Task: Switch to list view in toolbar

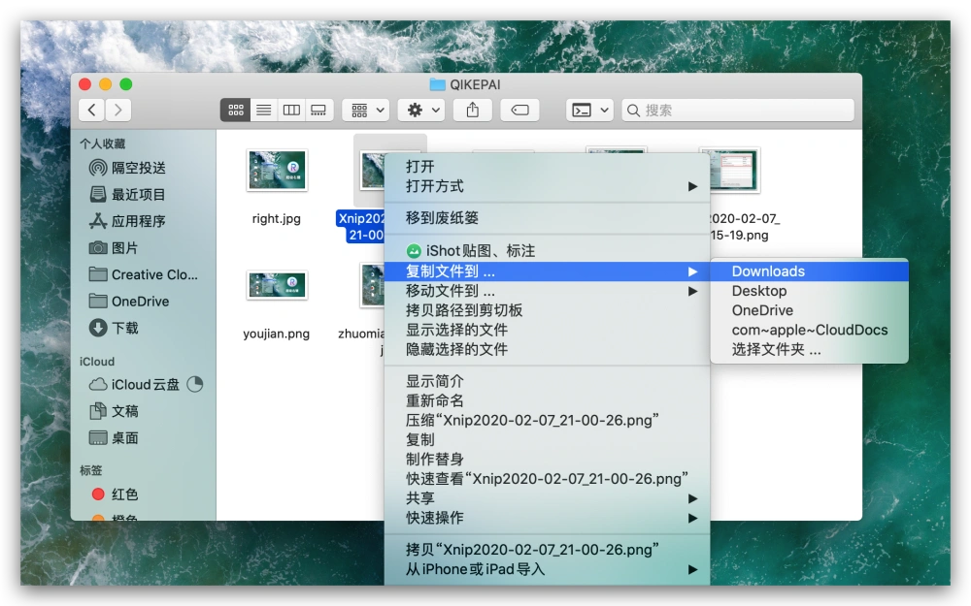Action: 263,110
